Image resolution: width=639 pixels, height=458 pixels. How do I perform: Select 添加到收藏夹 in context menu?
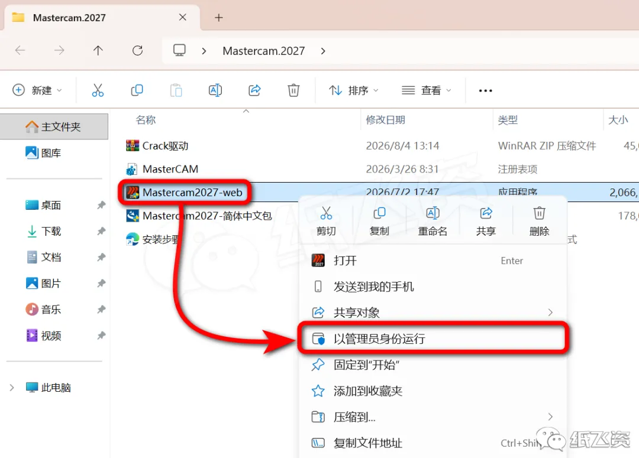(433, 391)
